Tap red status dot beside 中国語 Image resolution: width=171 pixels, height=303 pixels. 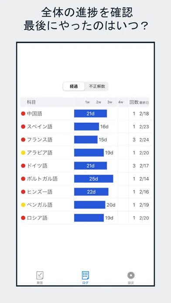pos(23,114)
